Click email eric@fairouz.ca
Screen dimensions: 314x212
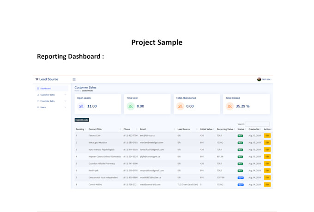pos(147,136)
